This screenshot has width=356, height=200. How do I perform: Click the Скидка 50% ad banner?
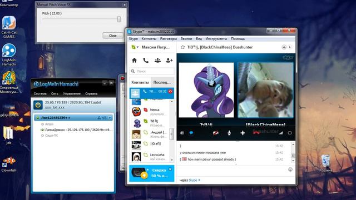click(x=152, y=173)
